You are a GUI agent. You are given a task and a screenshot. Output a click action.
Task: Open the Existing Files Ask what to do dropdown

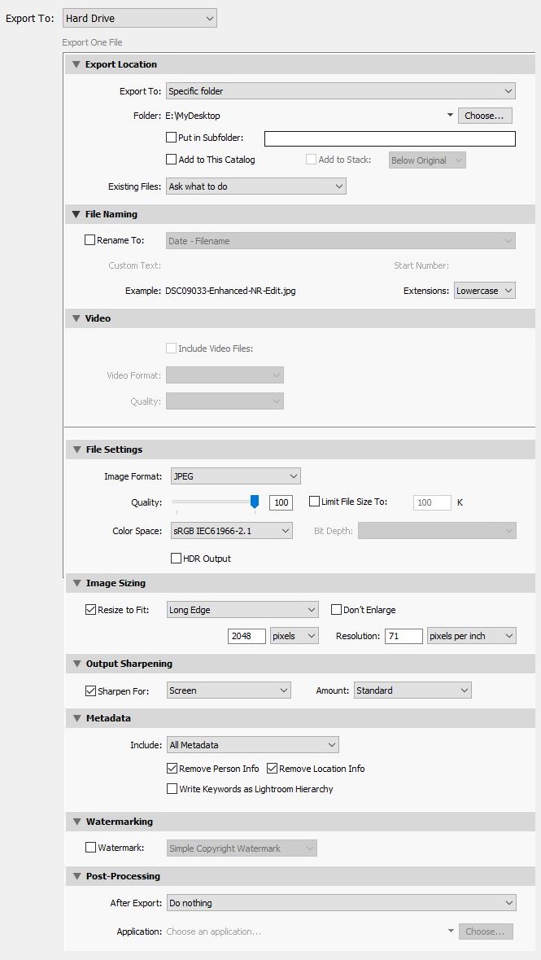tap(255, 186)
